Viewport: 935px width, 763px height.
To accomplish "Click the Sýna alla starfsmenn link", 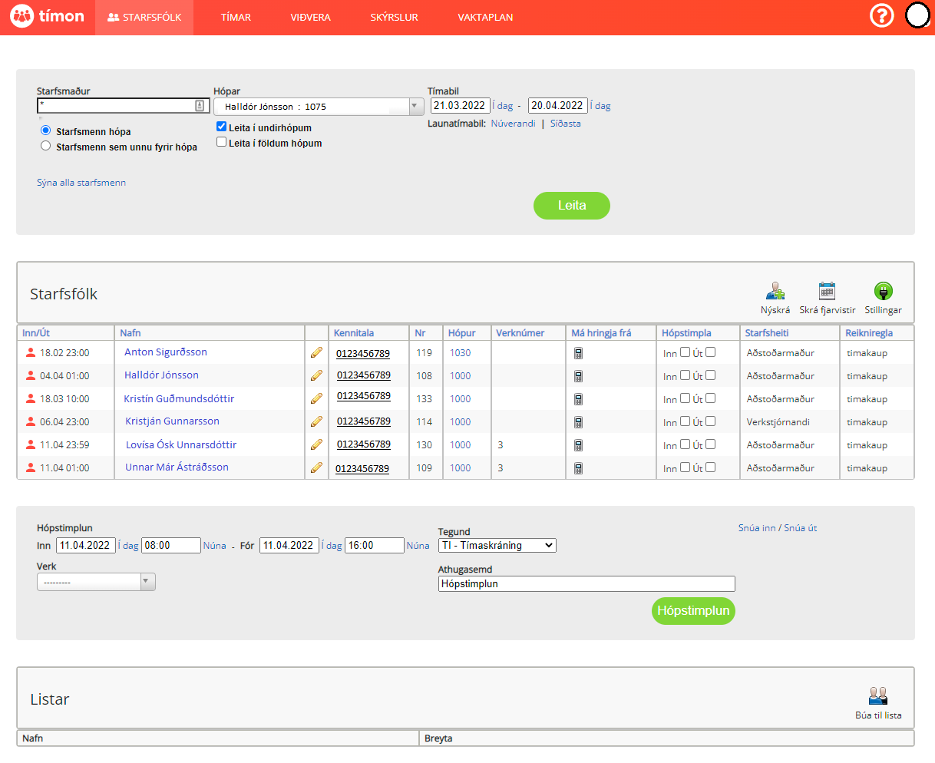I will coord(81,183).
